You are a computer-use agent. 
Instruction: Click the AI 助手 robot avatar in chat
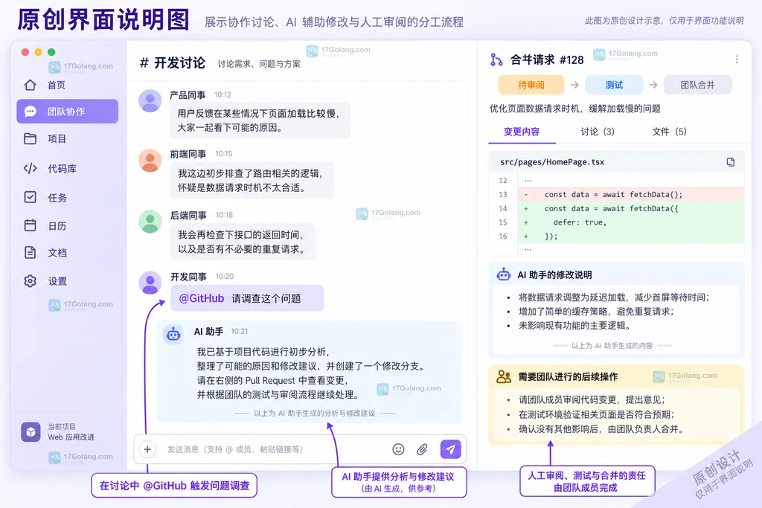point(173,334)
